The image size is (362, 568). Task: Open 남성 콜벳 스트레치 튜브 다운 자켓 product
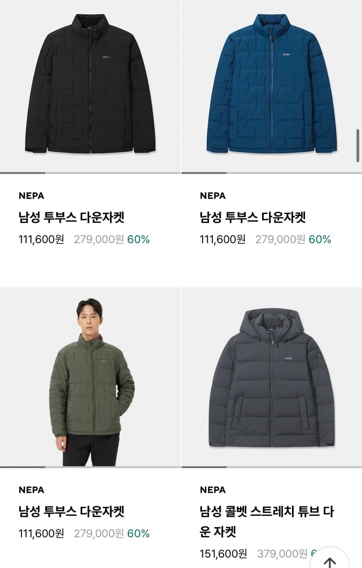(267, 522)
